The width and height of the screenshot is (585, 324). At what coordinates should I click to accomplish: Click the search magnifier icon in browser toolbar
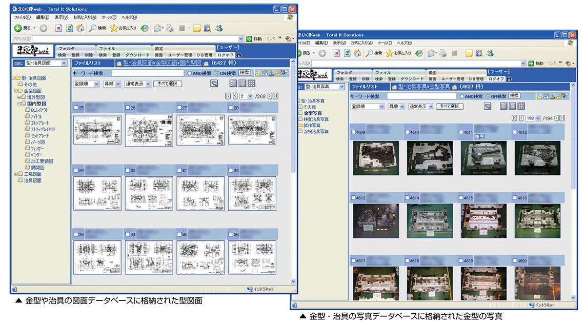94,28
